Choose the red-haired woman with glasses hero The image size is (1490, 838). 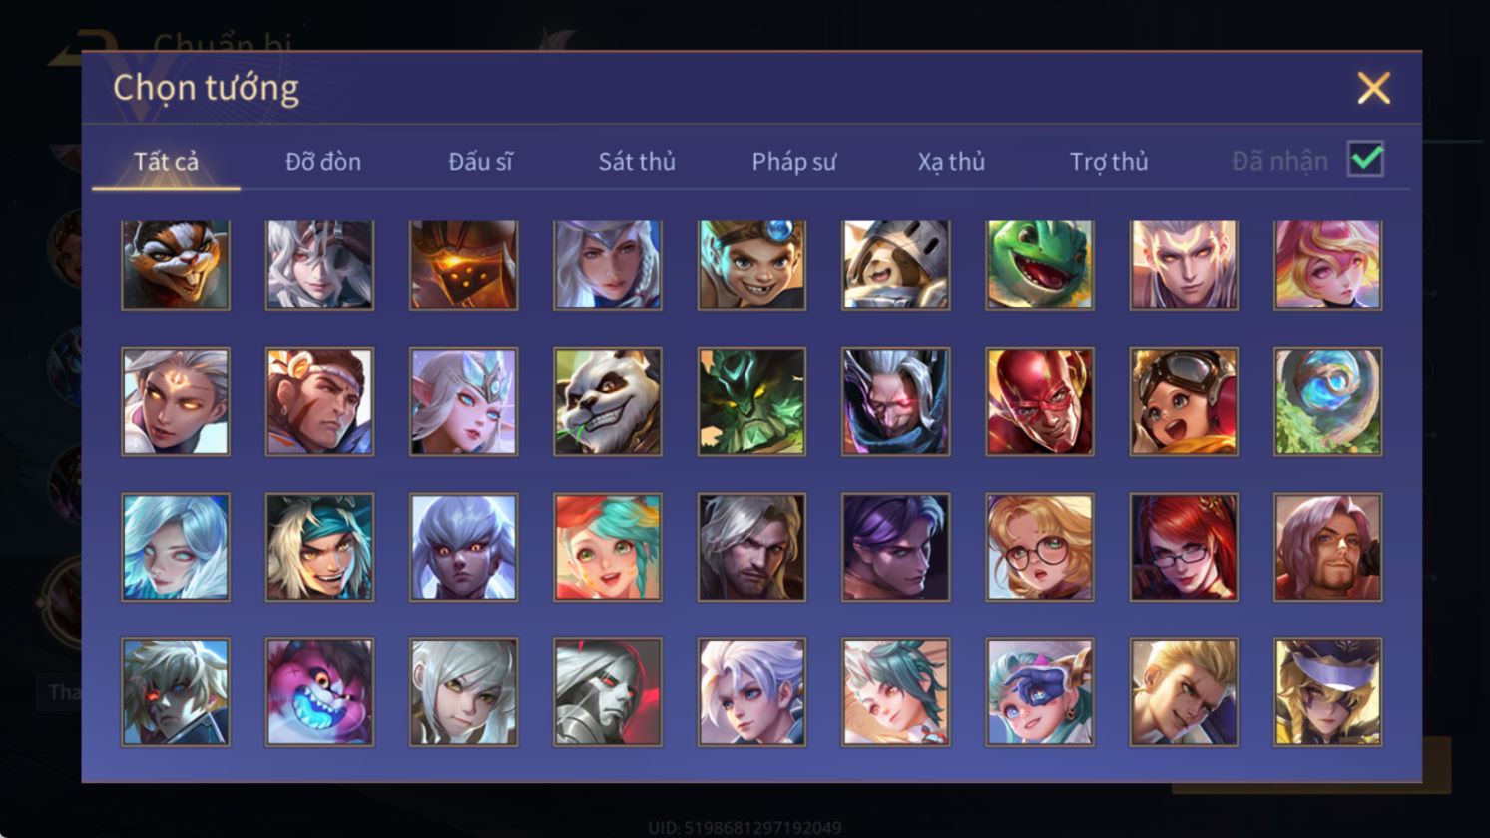[1184, 548]
